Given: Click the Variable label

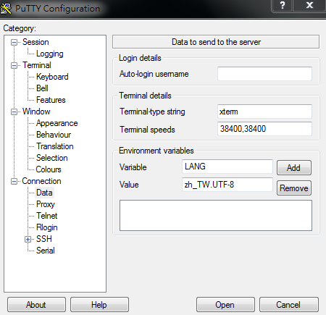Looking at the screenshot, I should (x=133, y=167).
